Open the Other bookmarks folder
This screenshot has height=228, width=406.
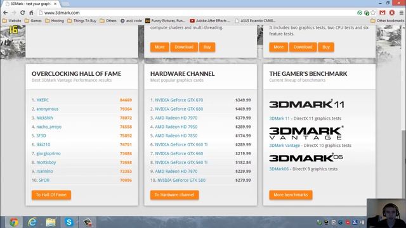pos(388,21)
